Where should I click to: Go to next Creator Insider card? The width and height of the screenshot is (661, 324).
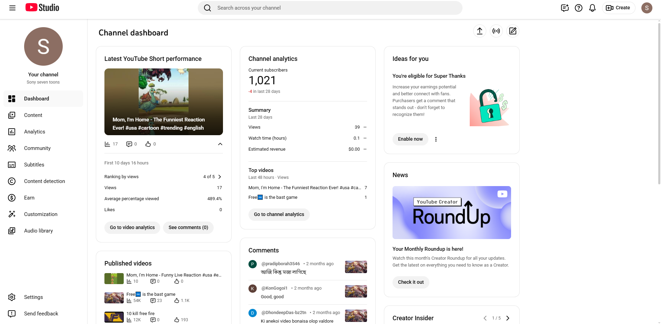508,318
